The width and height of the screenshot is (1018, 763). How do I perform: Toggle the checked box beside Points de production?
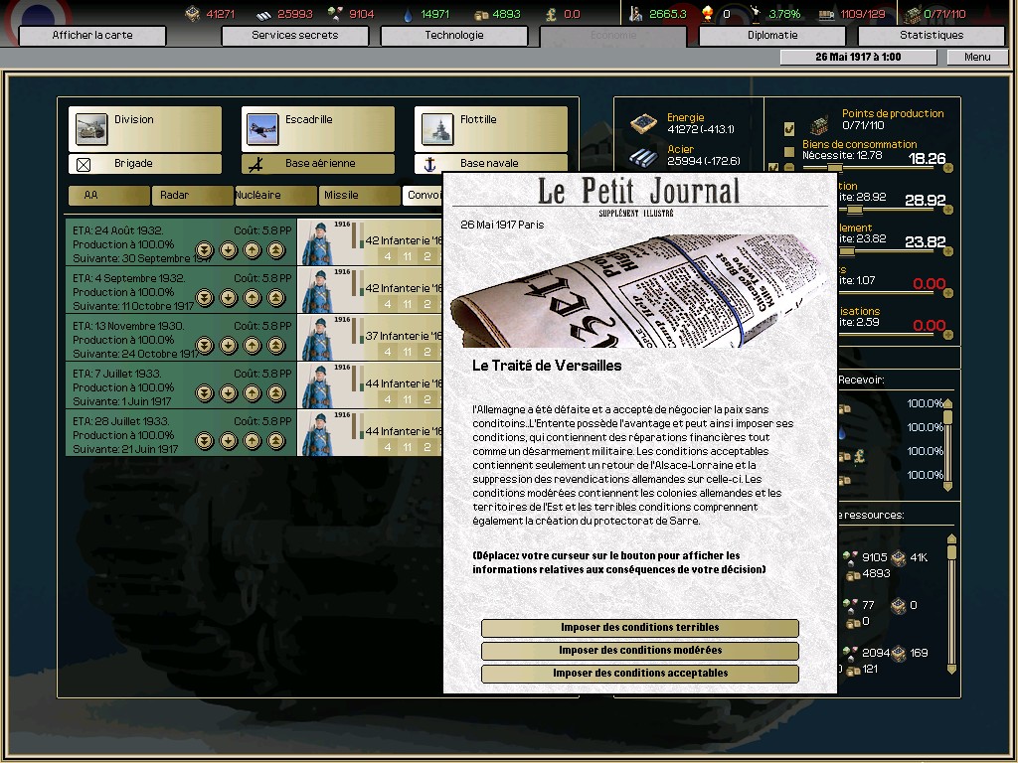click(x=788, y=128)
